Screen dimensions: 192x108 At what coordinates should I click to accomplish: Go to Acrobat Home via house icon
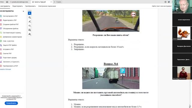click(x=7, y=2)
